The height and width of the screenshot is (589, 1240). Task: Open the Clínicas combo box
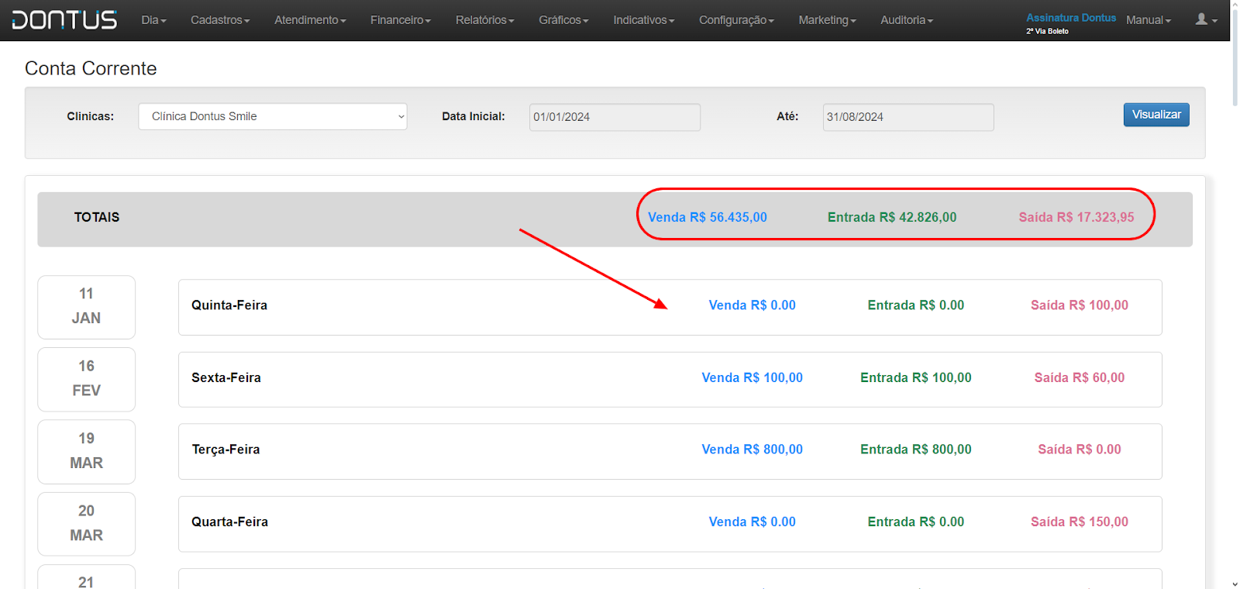tap(273, 116)
